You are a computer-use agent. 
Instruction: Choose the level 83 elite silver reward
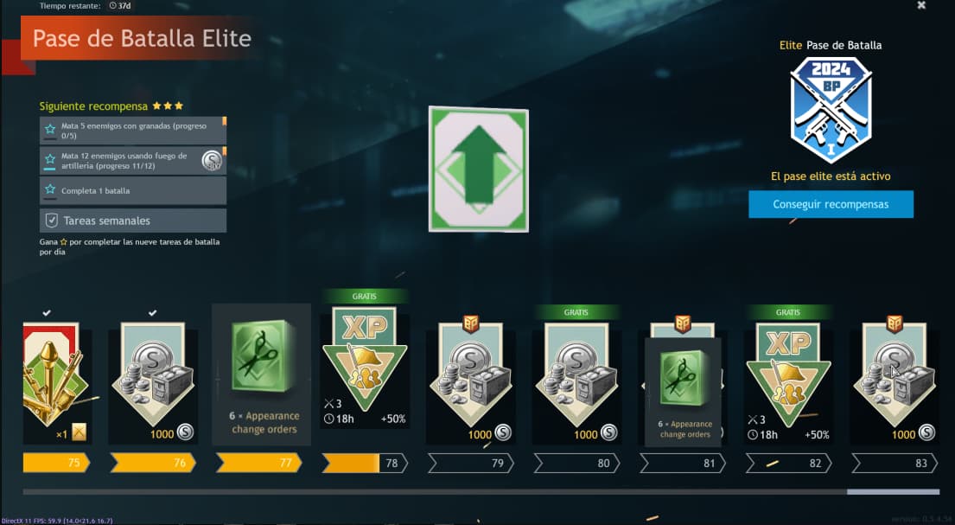pos(895,383)
